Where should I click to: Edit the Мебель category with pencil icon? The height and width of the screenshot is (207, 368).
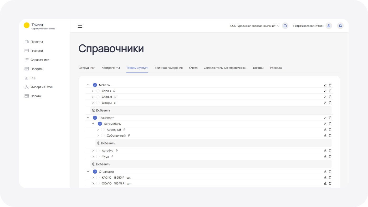point(325,85)
